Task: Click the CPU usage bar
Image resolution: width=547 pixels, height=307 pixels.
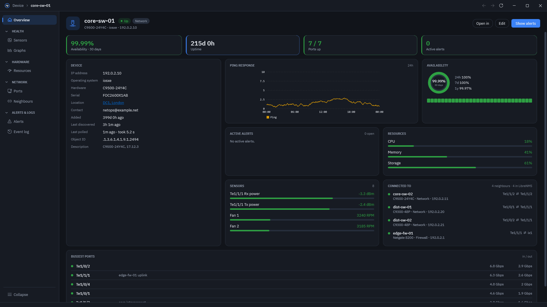Action: [460, 146]
